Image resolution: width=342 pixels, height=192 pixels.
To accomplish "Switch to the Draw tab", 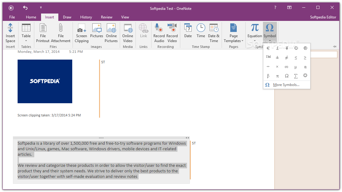I will click(67, 17).
